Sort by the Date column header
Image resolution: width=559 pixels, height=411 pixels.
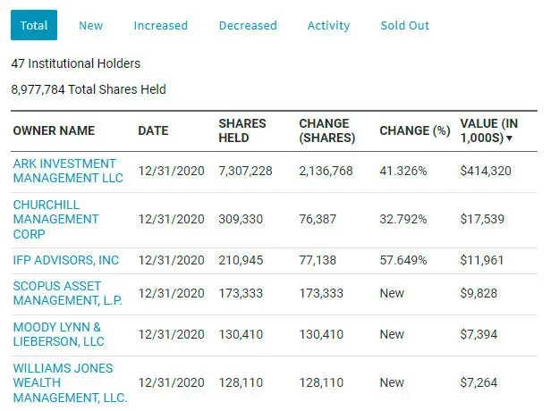coord(153,130)
